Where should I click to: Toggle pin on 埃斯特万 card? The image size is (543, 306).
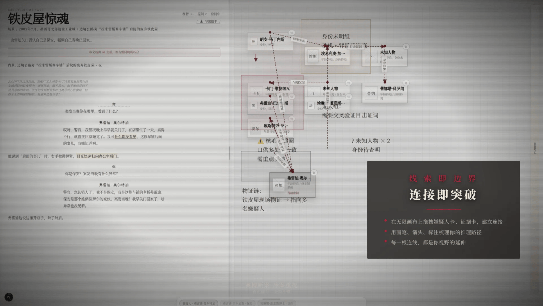pos(292,119)
